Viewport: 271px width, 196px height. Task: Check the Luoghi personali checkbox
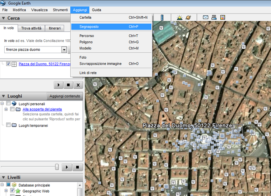[x=8, y=103]
